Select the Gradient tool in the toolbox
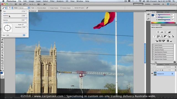 point(2,42)
